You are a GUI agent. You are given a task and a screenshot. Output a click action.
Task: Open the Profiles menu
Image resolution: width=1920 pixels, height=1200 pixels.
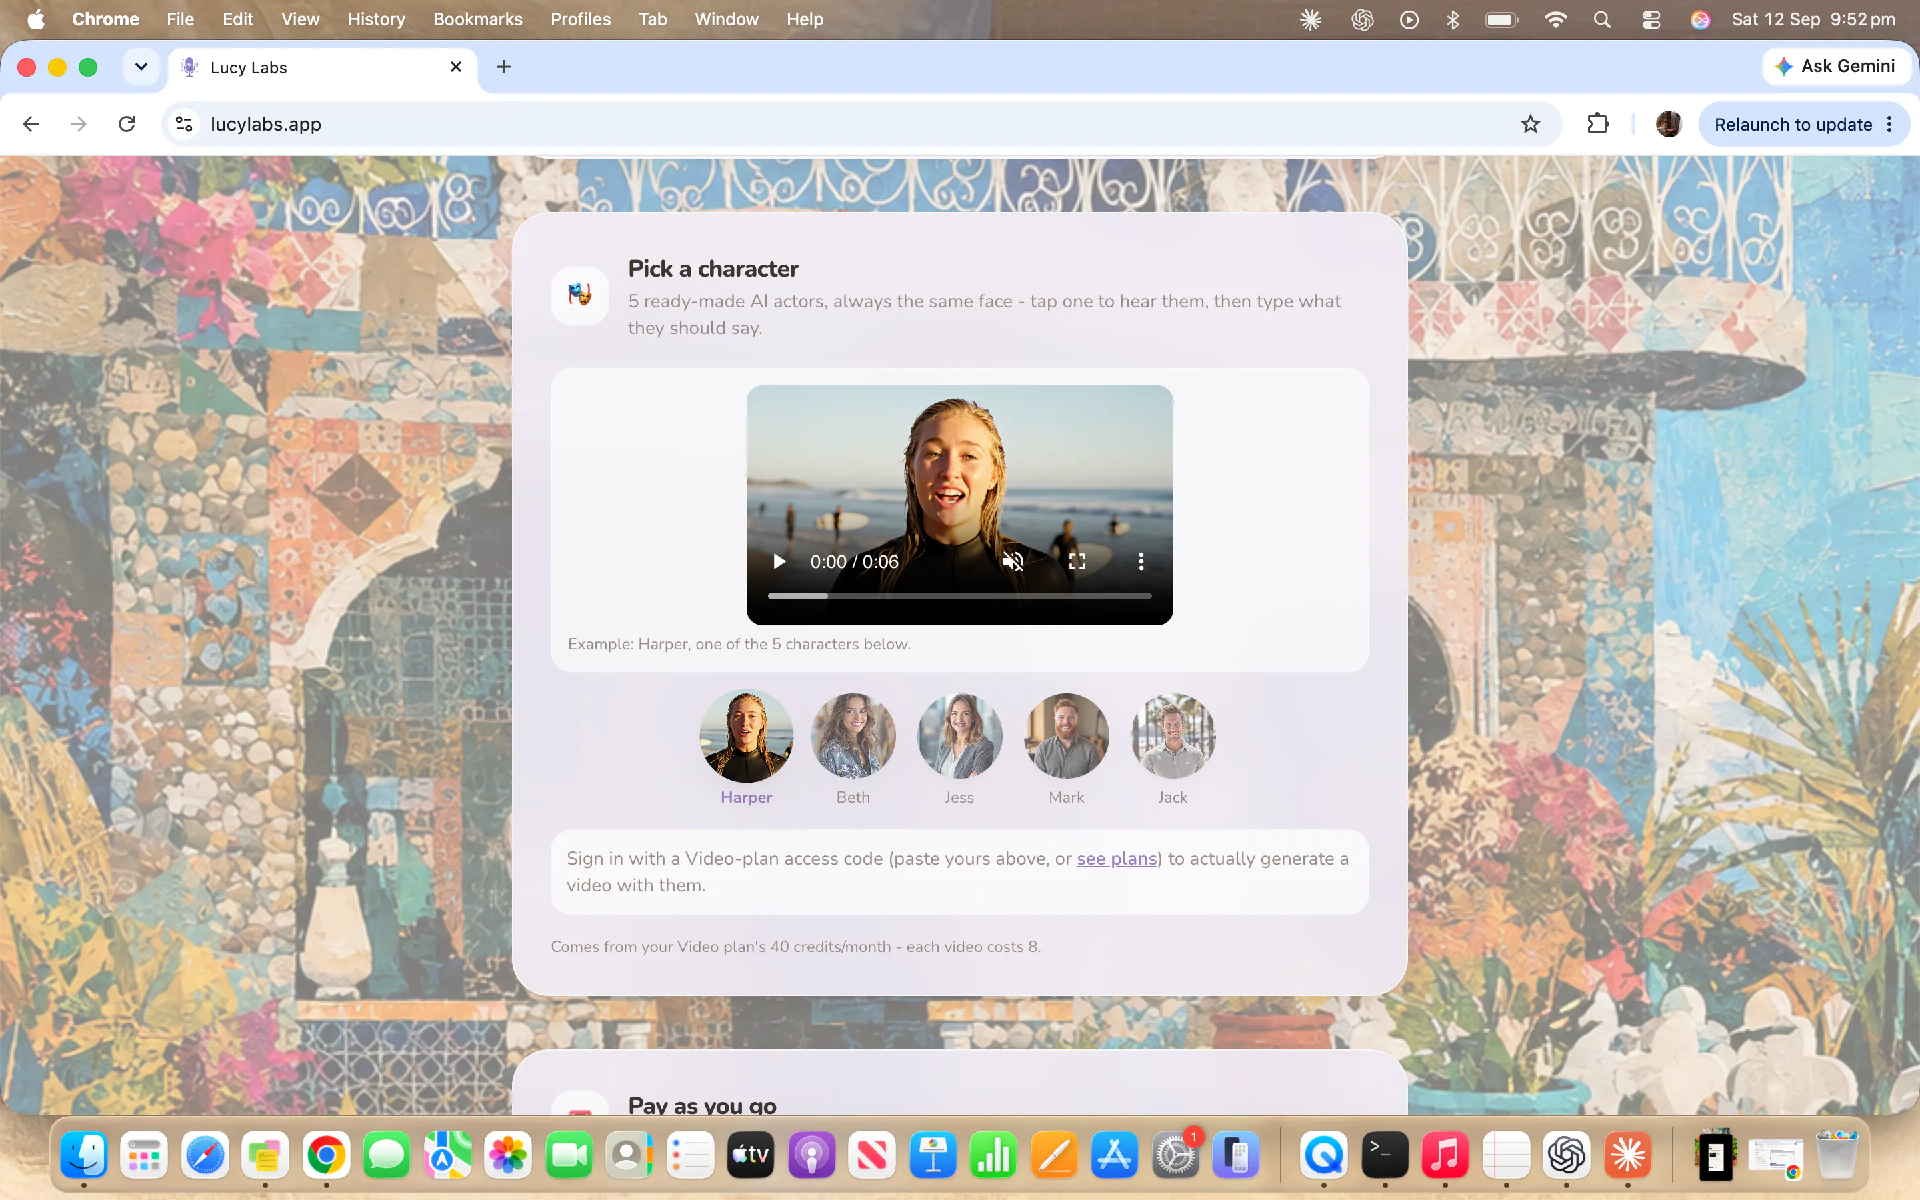tap(581, 19)
